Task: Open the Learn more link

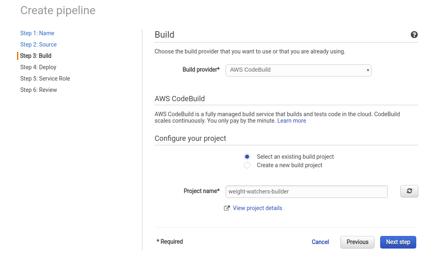Action: (292, 121)
